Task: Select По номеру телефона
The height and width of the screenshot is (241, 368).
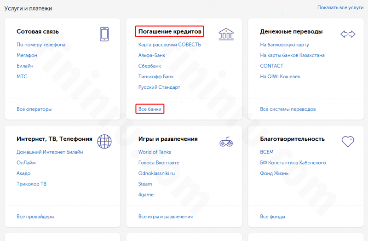Action: click(x=41, y=45)
